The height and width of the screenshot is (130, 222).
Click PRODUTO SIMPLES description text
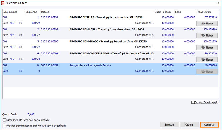[106, 17]
